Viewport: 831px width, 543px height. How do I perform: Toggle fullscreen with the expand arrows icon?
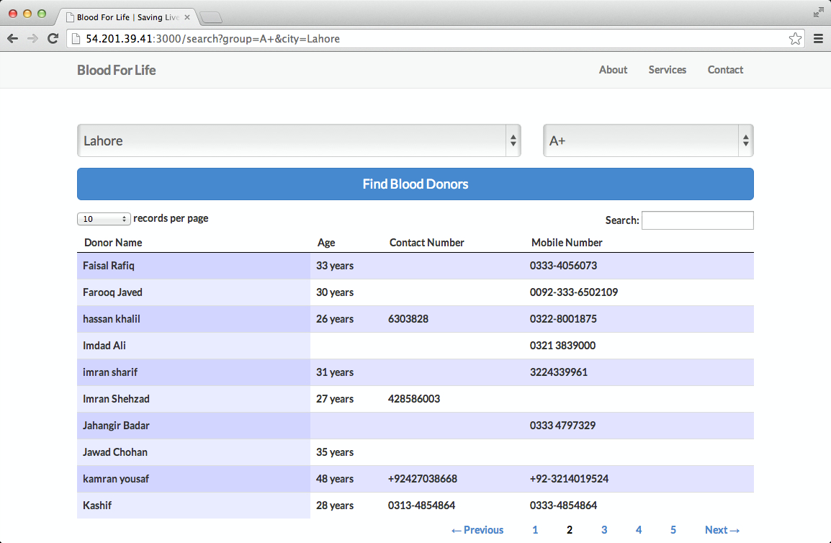point(818,12)
